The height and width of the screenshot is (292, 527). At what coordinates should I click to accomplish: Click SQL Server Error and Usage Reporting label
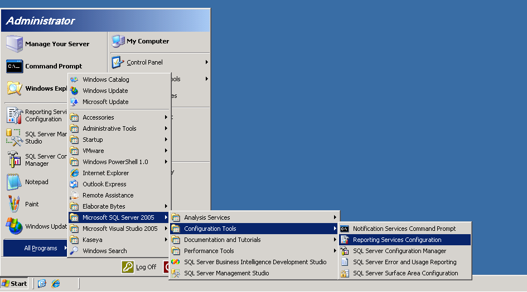pyautogui.click(x=405, y=262)
